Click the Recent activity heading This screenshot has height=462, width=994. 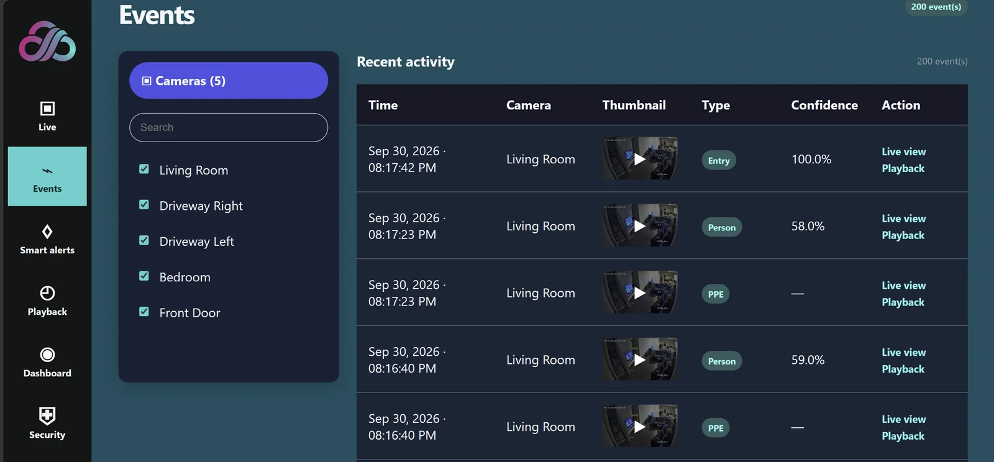point(406,61)
